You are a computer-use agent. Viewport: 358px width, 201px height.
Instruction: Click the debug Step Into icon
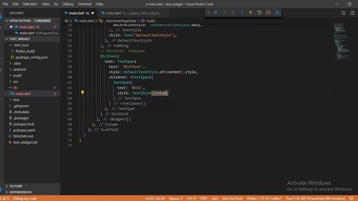point(233,12)
